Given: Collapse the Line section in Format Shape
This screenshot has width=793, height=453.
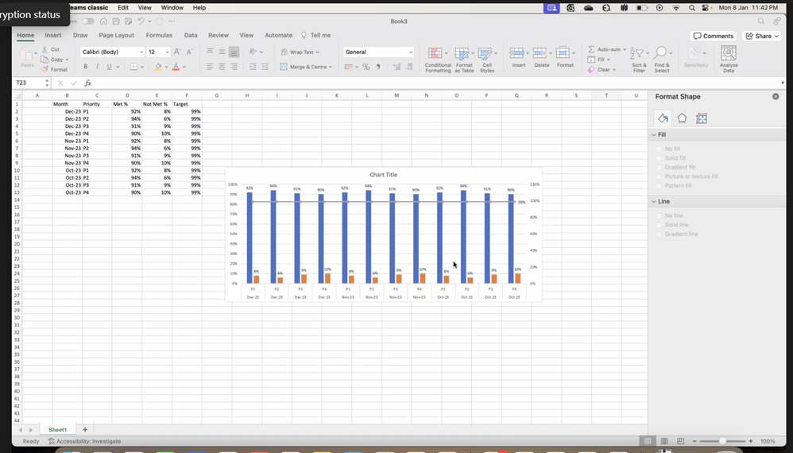Looking at the screenshot, I should [654, 202].
